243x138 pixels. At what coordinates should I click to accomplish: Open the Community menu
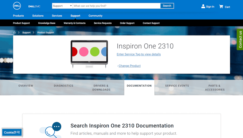[95, 16]
